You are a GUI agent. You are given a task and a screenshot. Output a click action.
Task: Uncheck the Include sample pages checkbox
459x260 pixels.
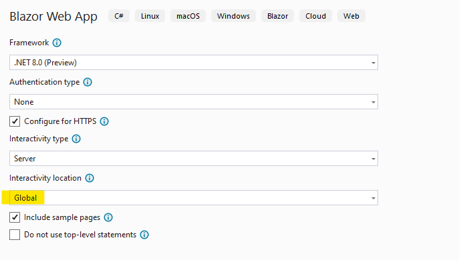pyautogui.click(x=15, y=217)
